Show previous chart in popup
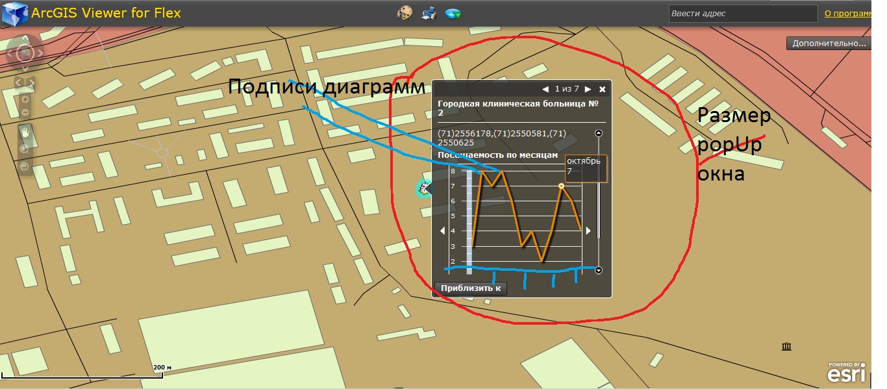Viewport: 887px width, 389px height. point(443,231)
